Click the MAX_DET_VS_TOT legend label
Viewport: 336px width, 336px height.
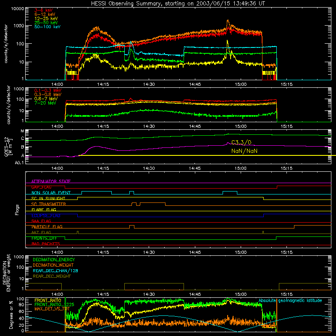(52, 309)
